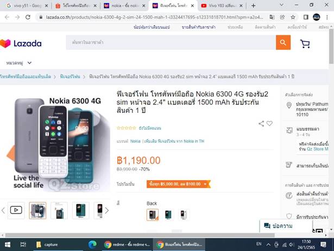Open the Nokia brand link
This screenshot has width=334, height=251.
click(x=135, y=141)
